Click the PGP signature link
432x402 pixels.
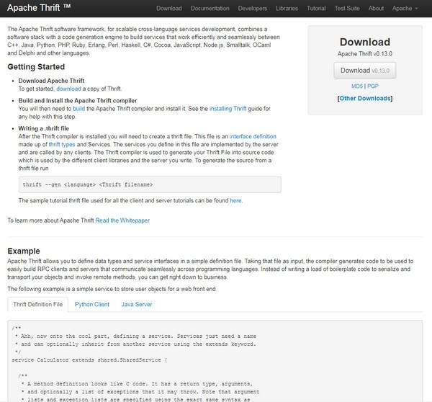372,86
